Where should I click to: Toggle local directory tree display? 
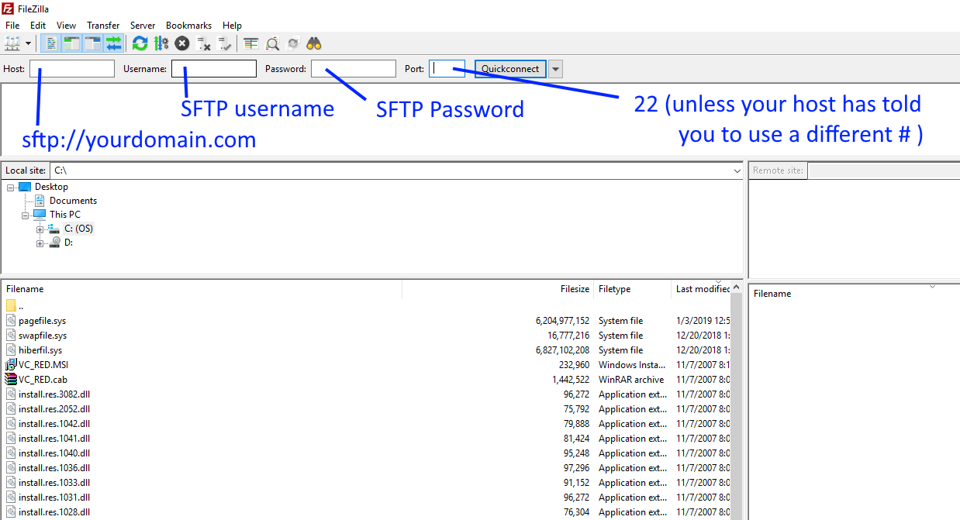click(x=72, y=43)
